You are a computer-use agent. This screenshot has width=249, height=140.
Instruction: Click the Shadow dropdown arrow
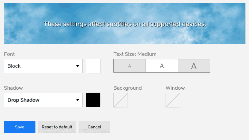pos(78,100)
